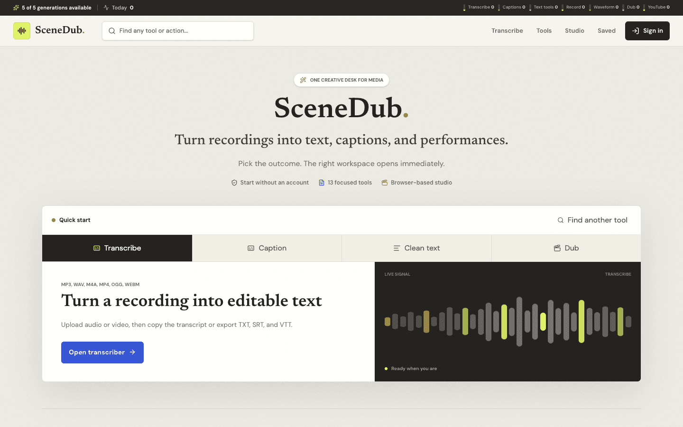The width and height of the screenshot is (683, 427).
Task: Click Find another tool
Action: coord(592,220)
